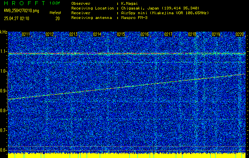Click the 0218 time marker label
249x158 pixels.
(x=192, y=34)
